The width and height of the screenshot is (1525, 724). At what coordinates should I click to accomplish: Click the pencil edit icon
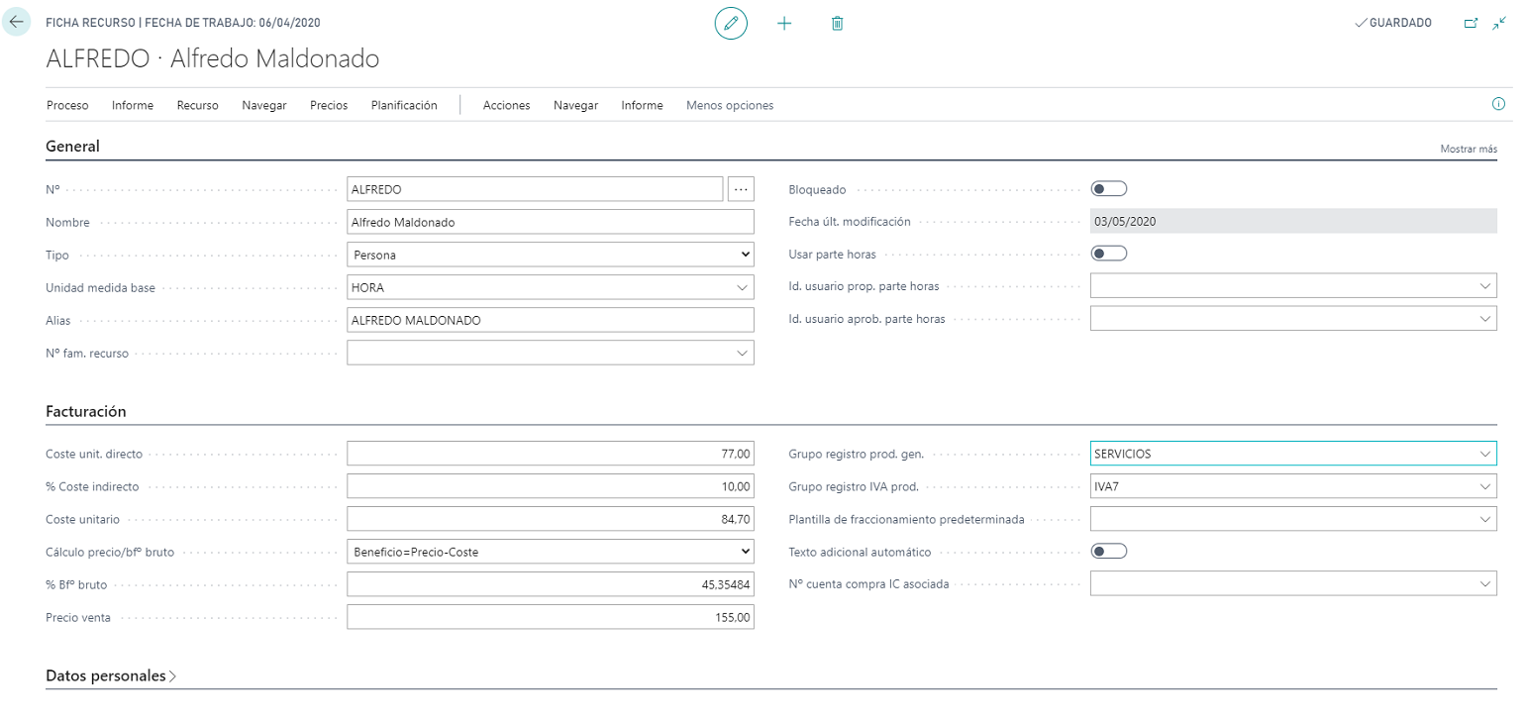coord(731,23)
